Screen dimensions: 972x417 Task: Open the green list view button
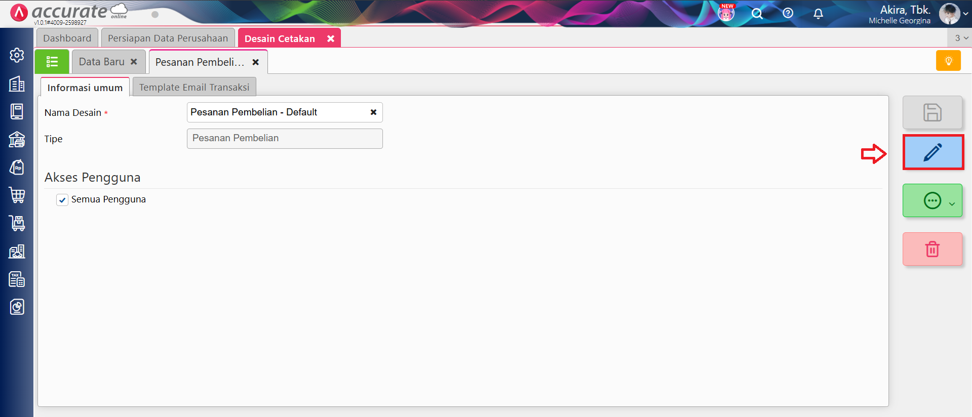(52, 62)
